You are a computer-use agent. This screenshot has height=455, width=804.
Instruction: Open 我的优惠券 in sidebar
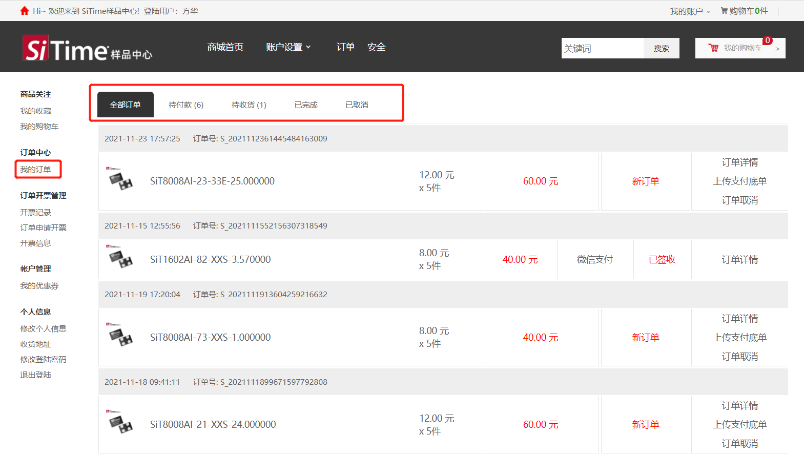pyautogui.click(x=39, y=286)
